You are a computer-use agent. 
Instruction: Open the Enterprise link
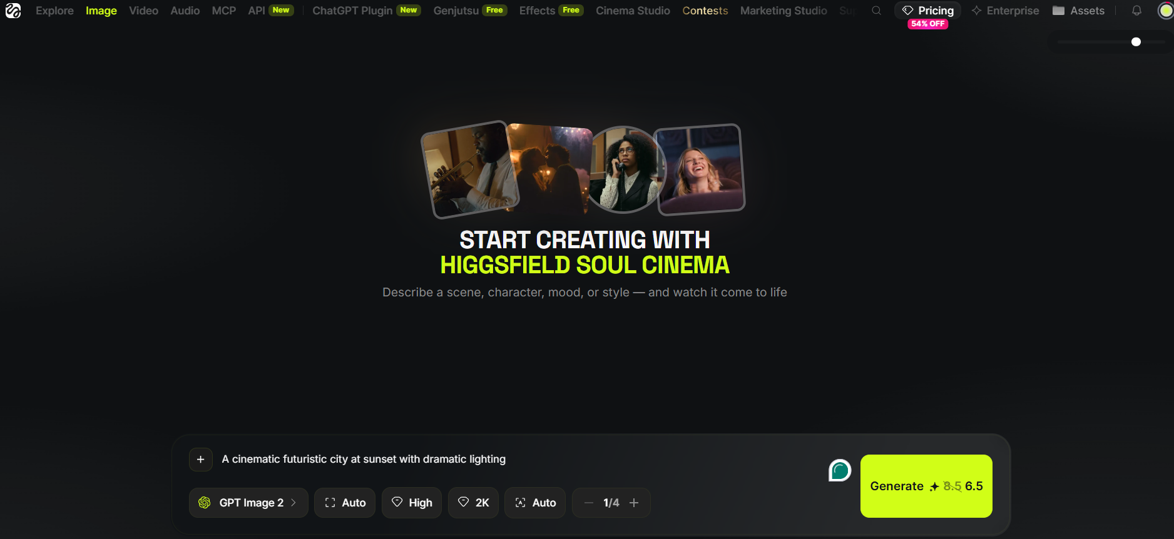[1005, 11]
